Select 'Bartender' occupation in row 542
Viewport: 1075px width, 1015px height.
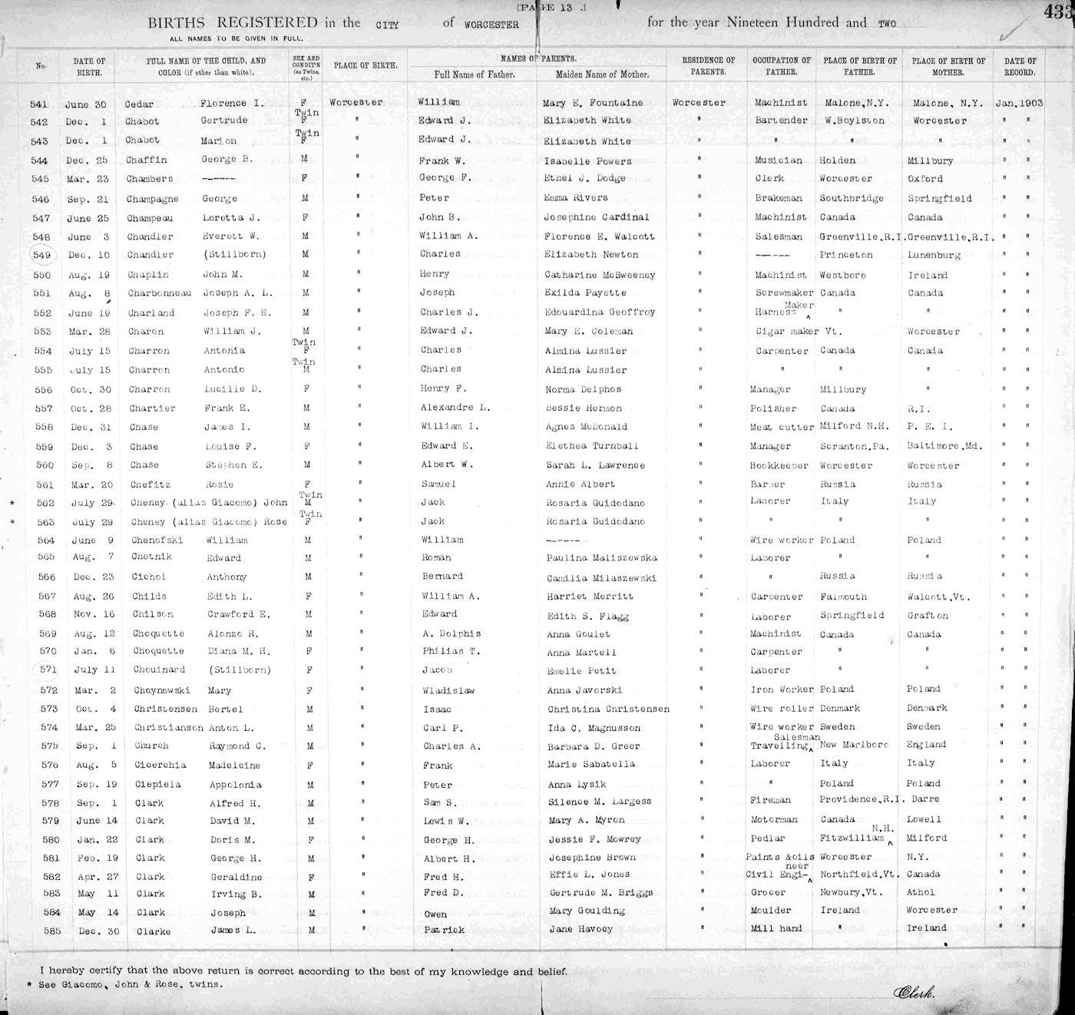tap(781, 121)
